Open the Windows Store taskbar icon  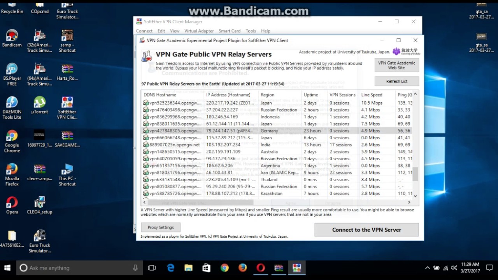coord(206,268)
